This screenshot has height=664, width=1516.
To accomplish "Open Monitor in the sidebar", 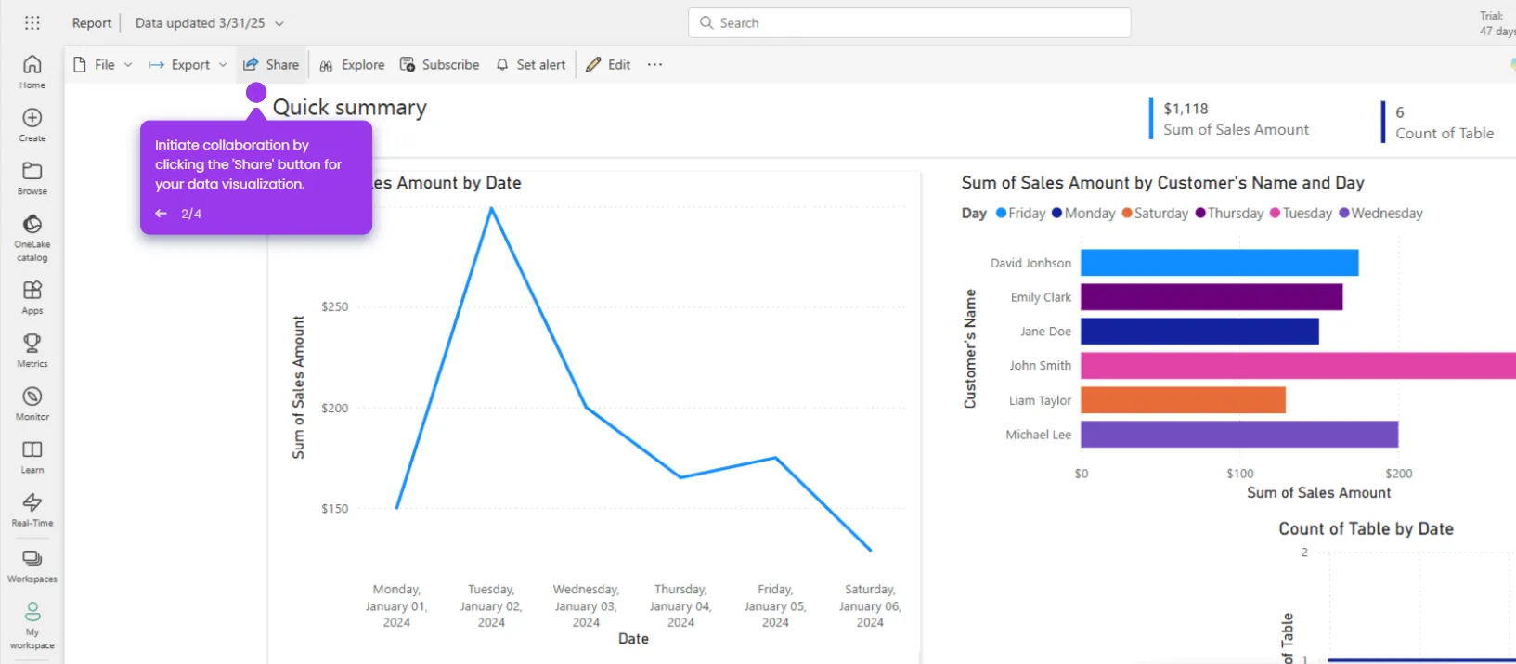I will point(32,404).
